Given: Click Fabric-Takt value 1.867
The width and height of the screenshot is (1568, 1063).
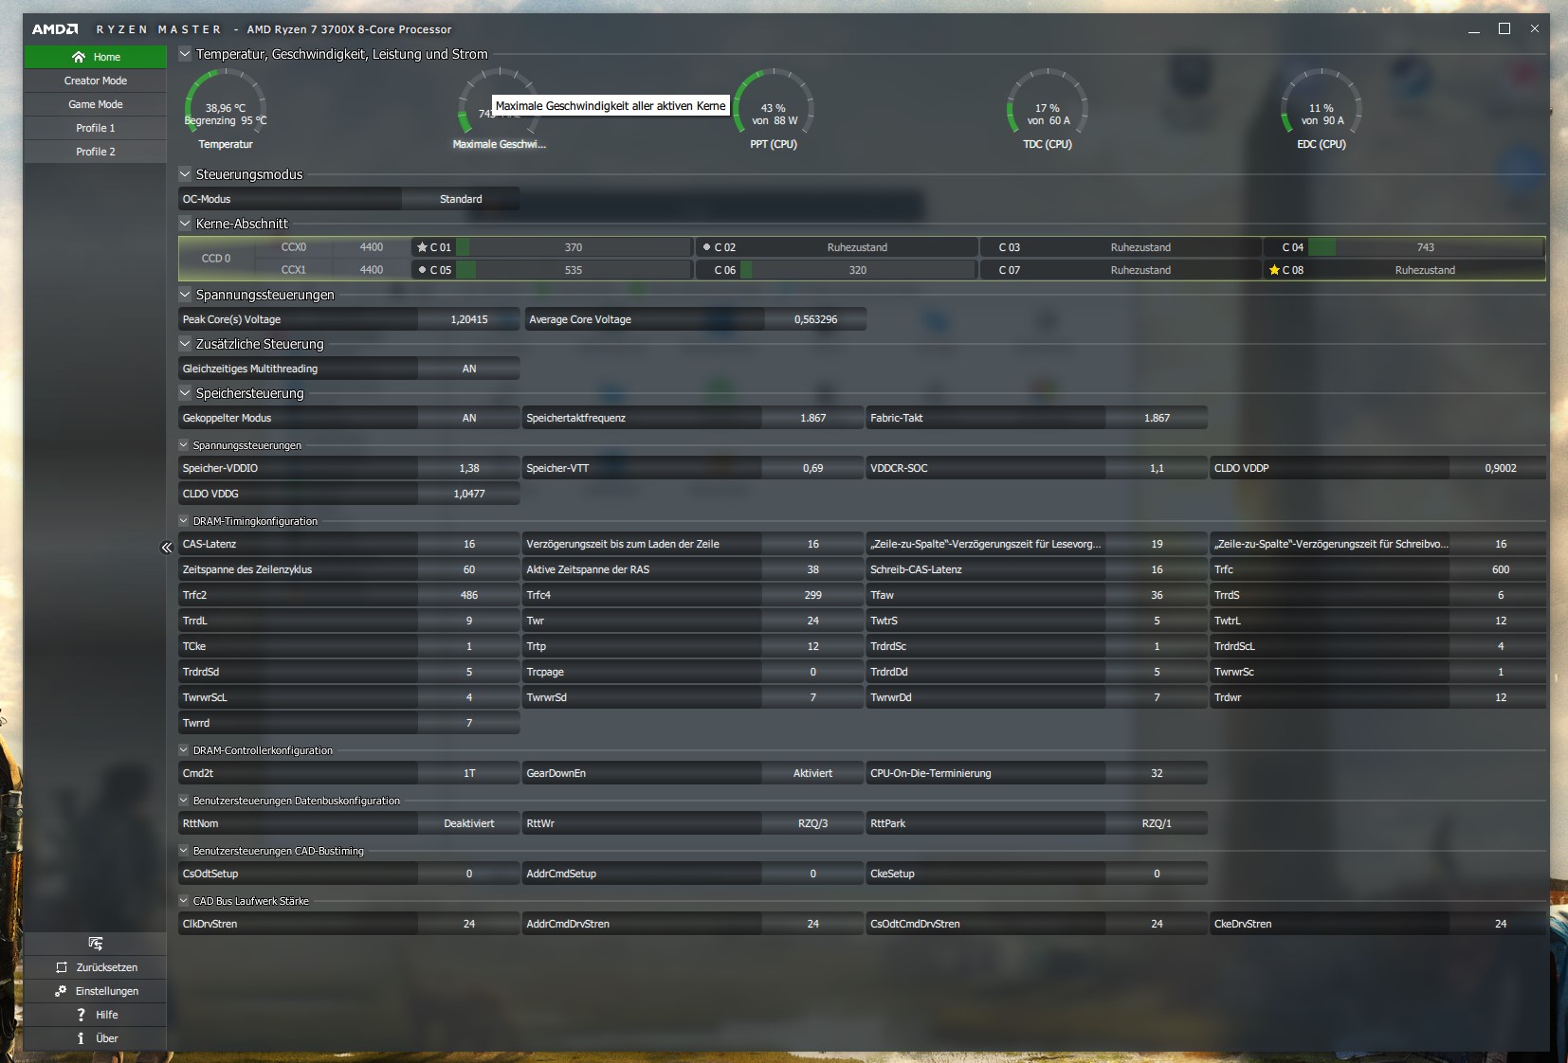Looking at the screenshot, I should click(1157, 418).
